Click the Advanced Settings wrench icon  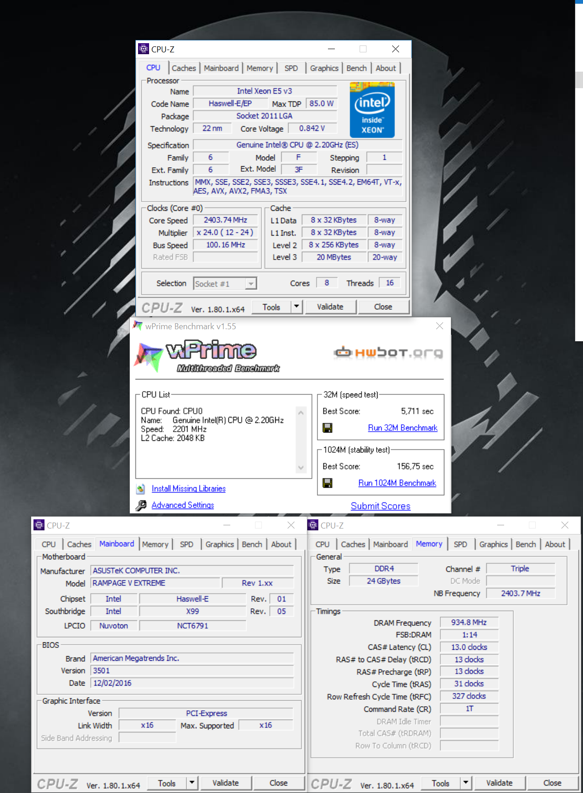point(141,506)
